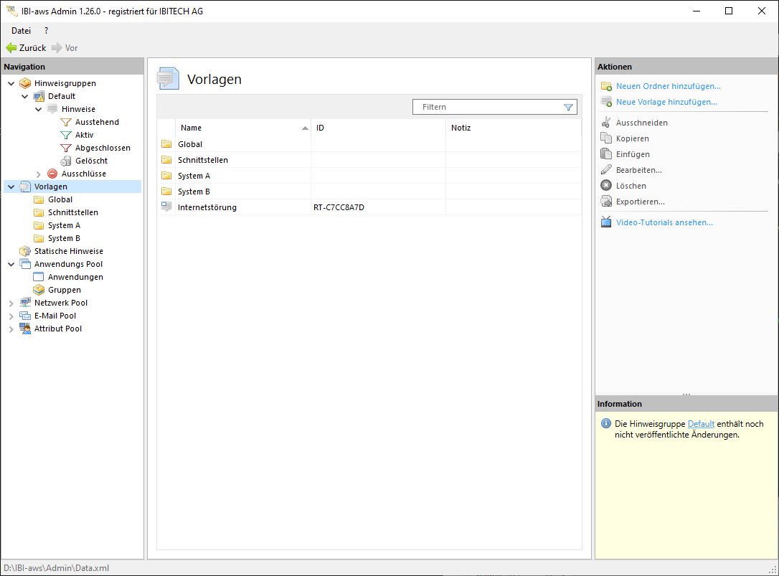The width and height of the screenshot is (779, 576).
Task: Select the Statische Hinweise icon in navigation
Action: click(x=25, y=251)
